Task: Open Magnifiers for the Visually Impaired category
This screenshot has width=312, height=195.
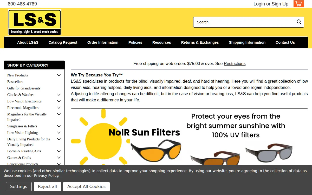Action: point(27,117)
